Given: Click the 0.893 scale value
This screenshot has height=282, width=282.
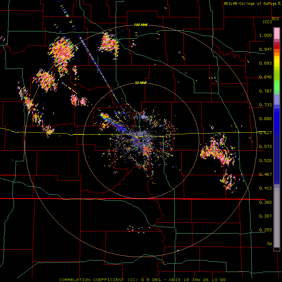Looking at the screenshot, I should click(265, 63).
